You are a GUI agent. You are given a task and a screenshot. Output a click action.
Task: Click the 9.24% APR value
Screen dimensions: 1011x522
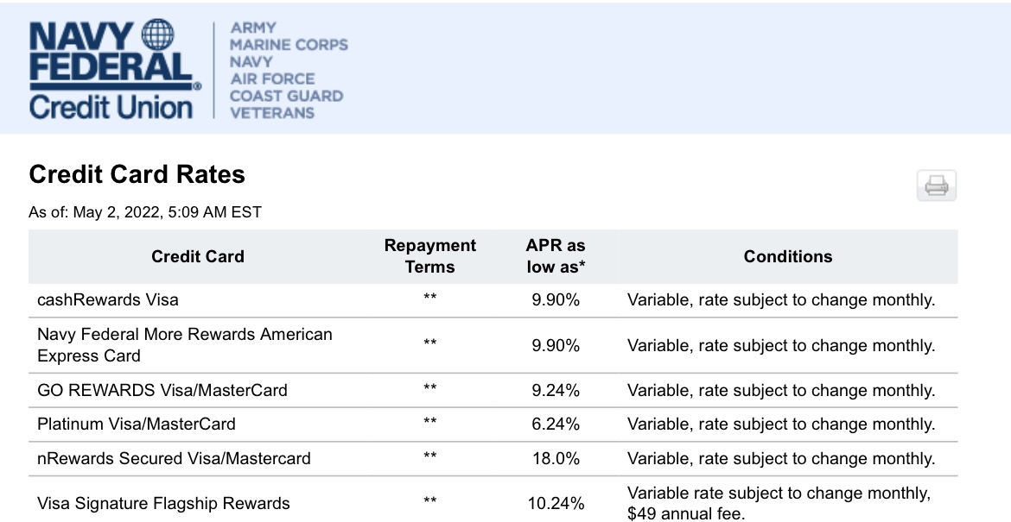(557, 388)
